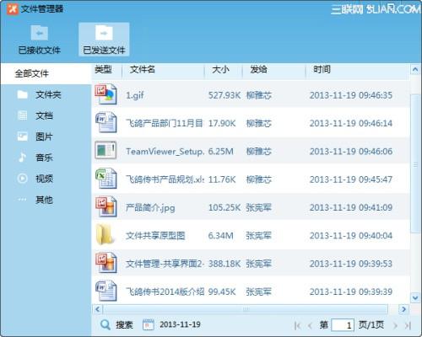Click the horizontal scrollbar right arrow
This screenshot has height=337, width=422.
[404, 309]
